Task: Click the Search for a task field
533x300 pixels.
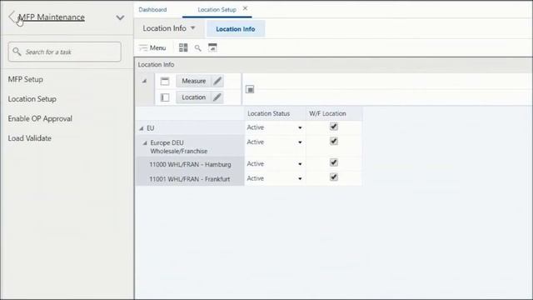Action: click(x=65, y=52)
